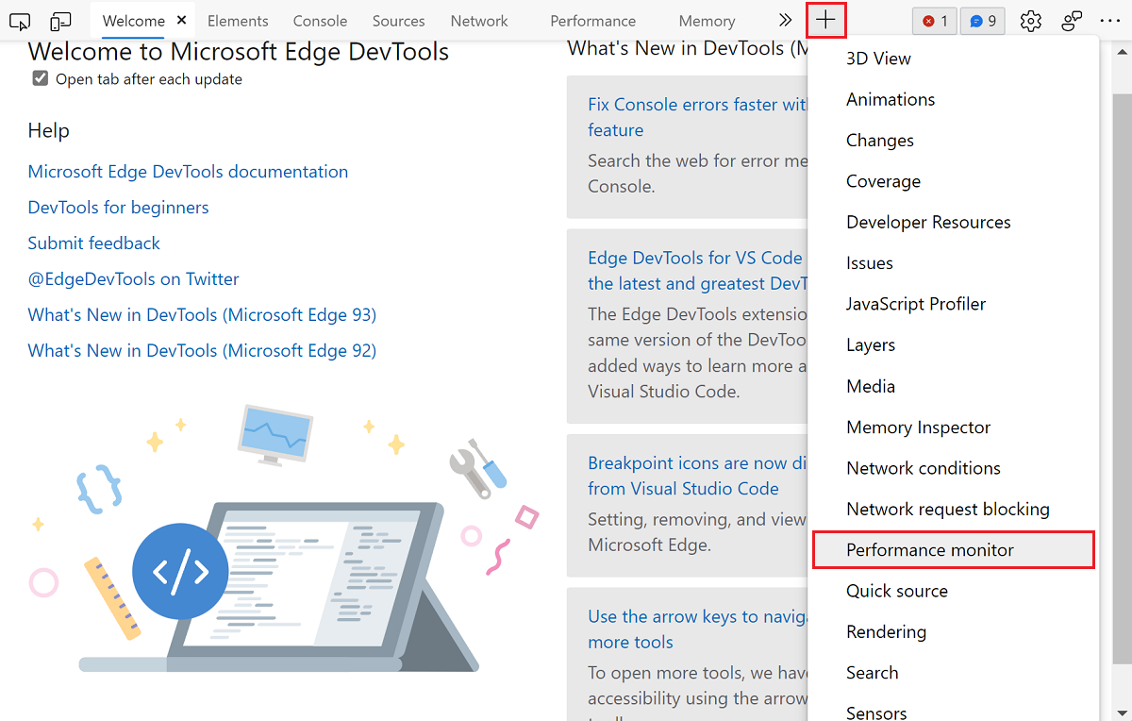Open What's New Microsoft Edge 93 link
The height and width of the screenshot is (721, 1132).
click(x=202, y=315)
